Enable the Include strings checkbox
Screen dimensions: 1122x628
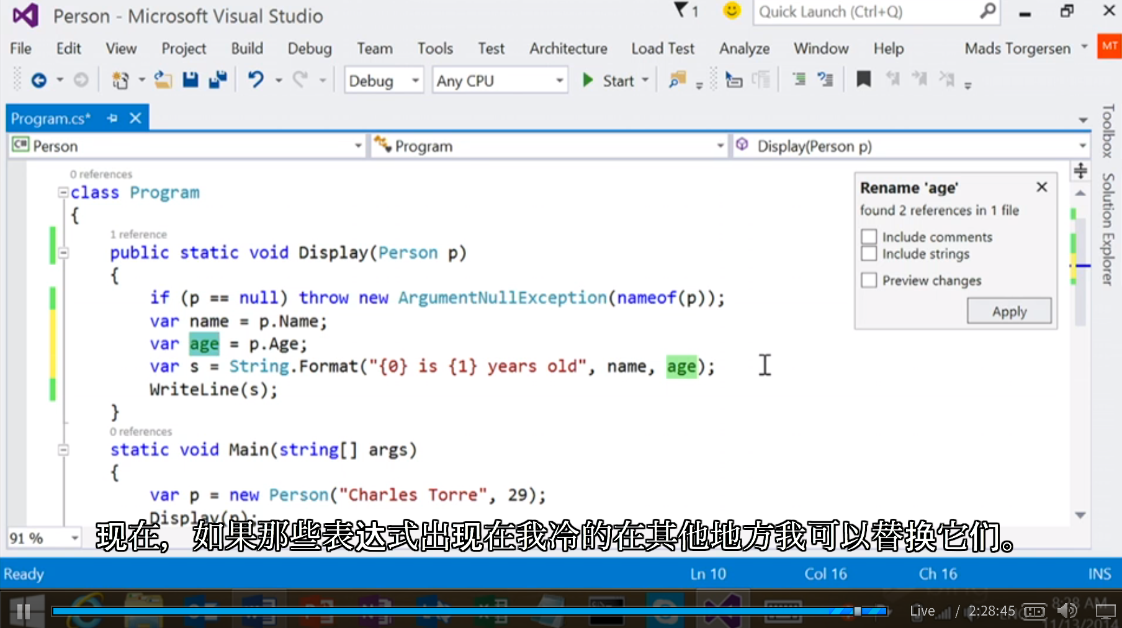pyautogui.click(x=869, y=254)
